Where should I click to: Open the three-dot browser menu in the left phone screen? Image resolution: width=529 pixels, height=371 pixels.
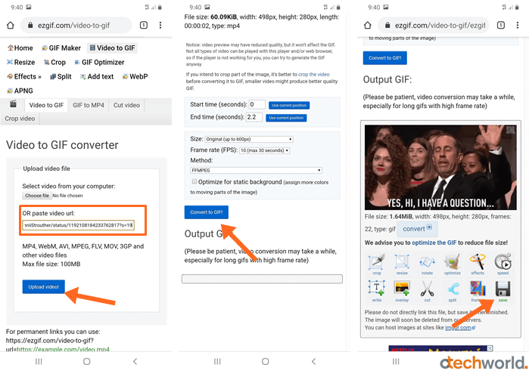click(x=160, y=25)
